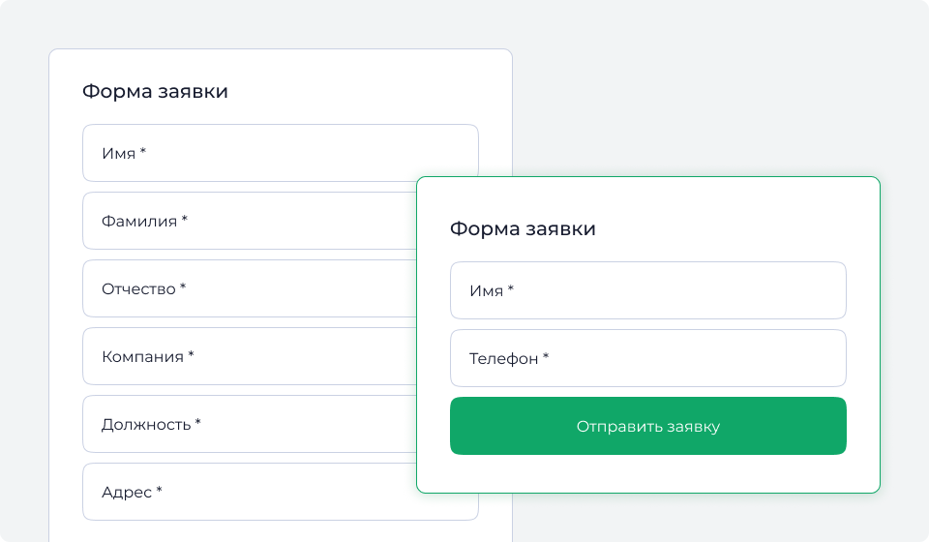Click the asterisk beside the Фамилия label
929x542 pixels.
(x=184, y=220)
